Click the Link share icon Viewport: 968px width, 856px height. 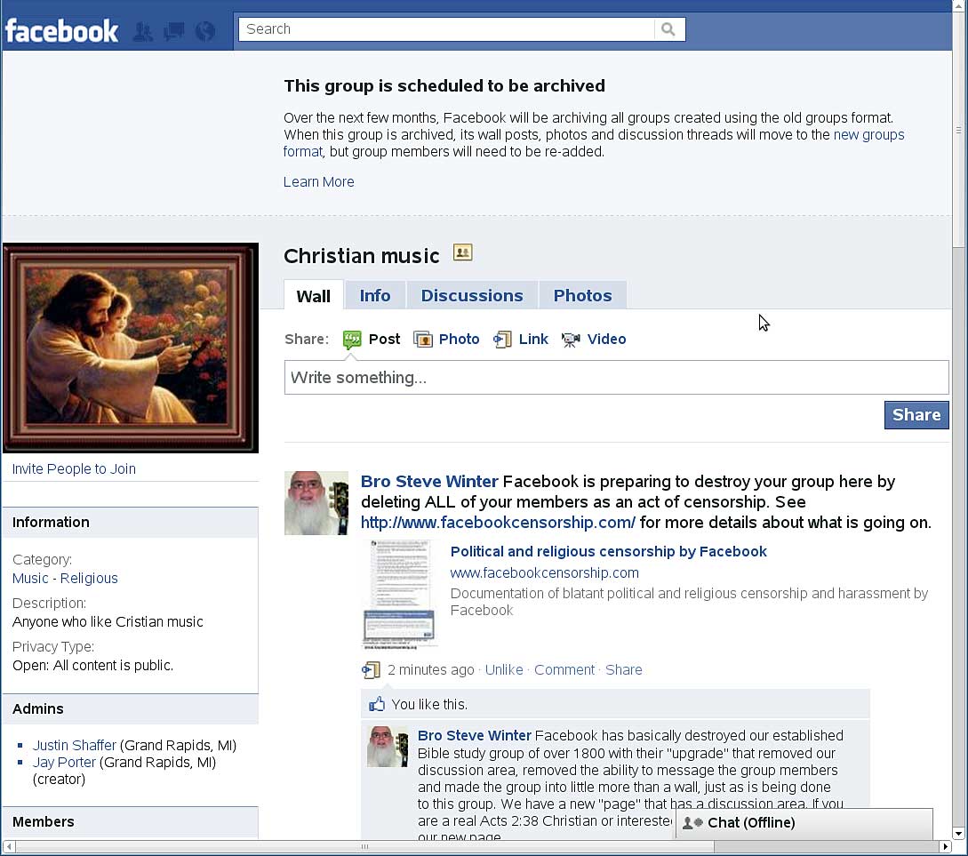(502, 340)
